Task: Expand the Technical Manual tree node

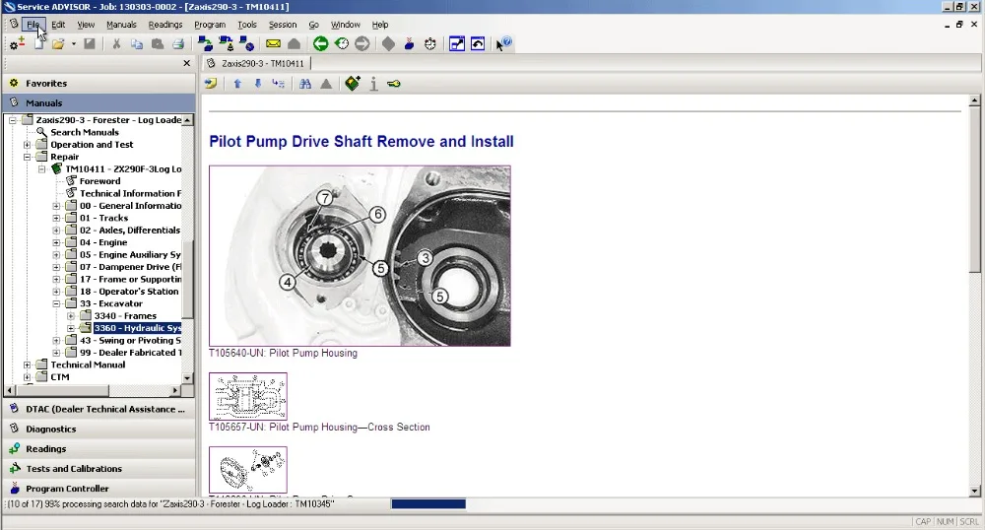Action: click(28, 364)
